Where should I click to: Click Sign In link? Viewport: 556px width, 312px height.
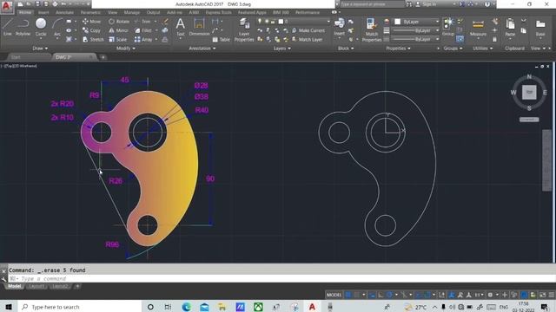429,4
